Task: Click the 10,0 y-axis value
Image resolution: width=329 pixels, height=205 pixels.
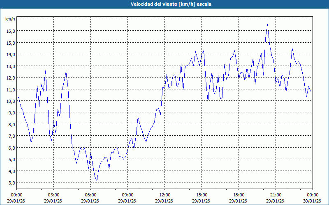Action: [x=10, y=101]
